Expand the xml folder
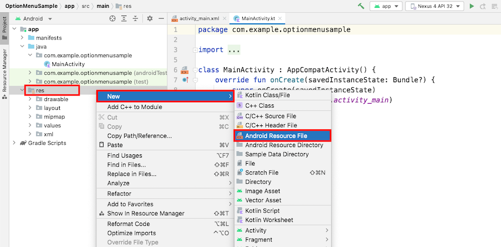The image size is (501, 247). coord(30,134)
